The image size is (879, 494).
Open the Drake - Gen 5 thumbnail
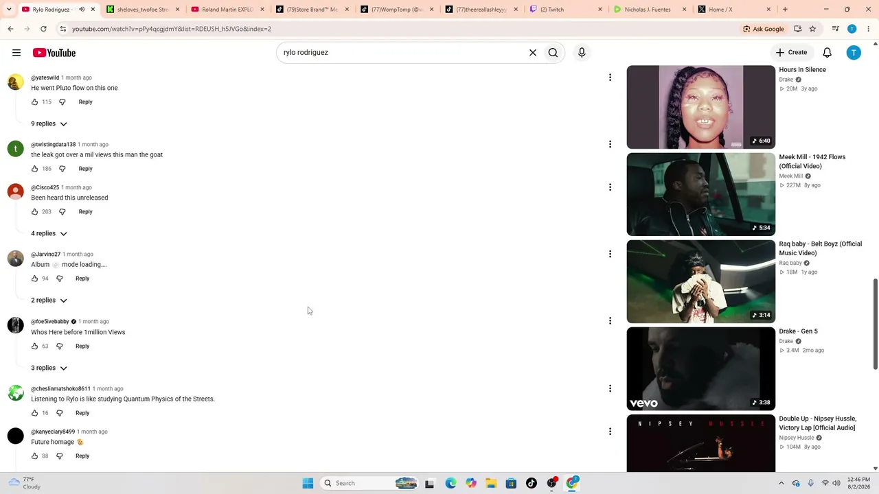tap(700, 368)
